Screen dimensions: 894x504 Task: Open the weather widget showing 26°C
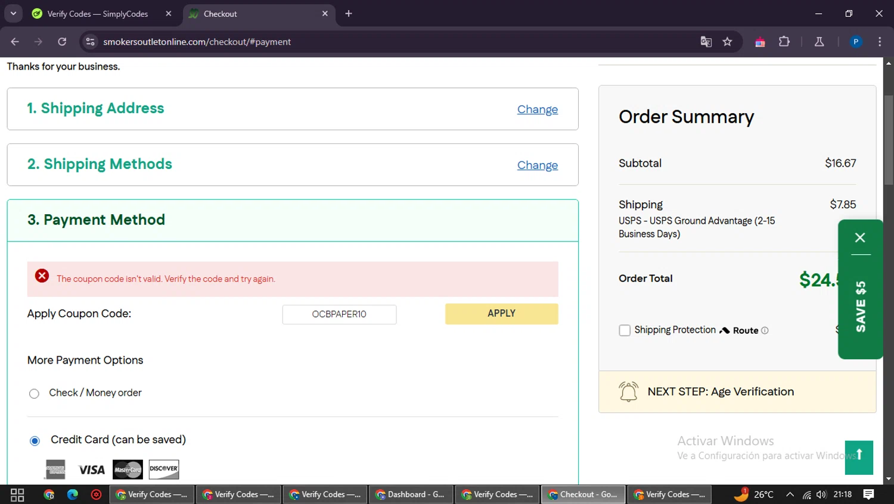click(754, 494)
